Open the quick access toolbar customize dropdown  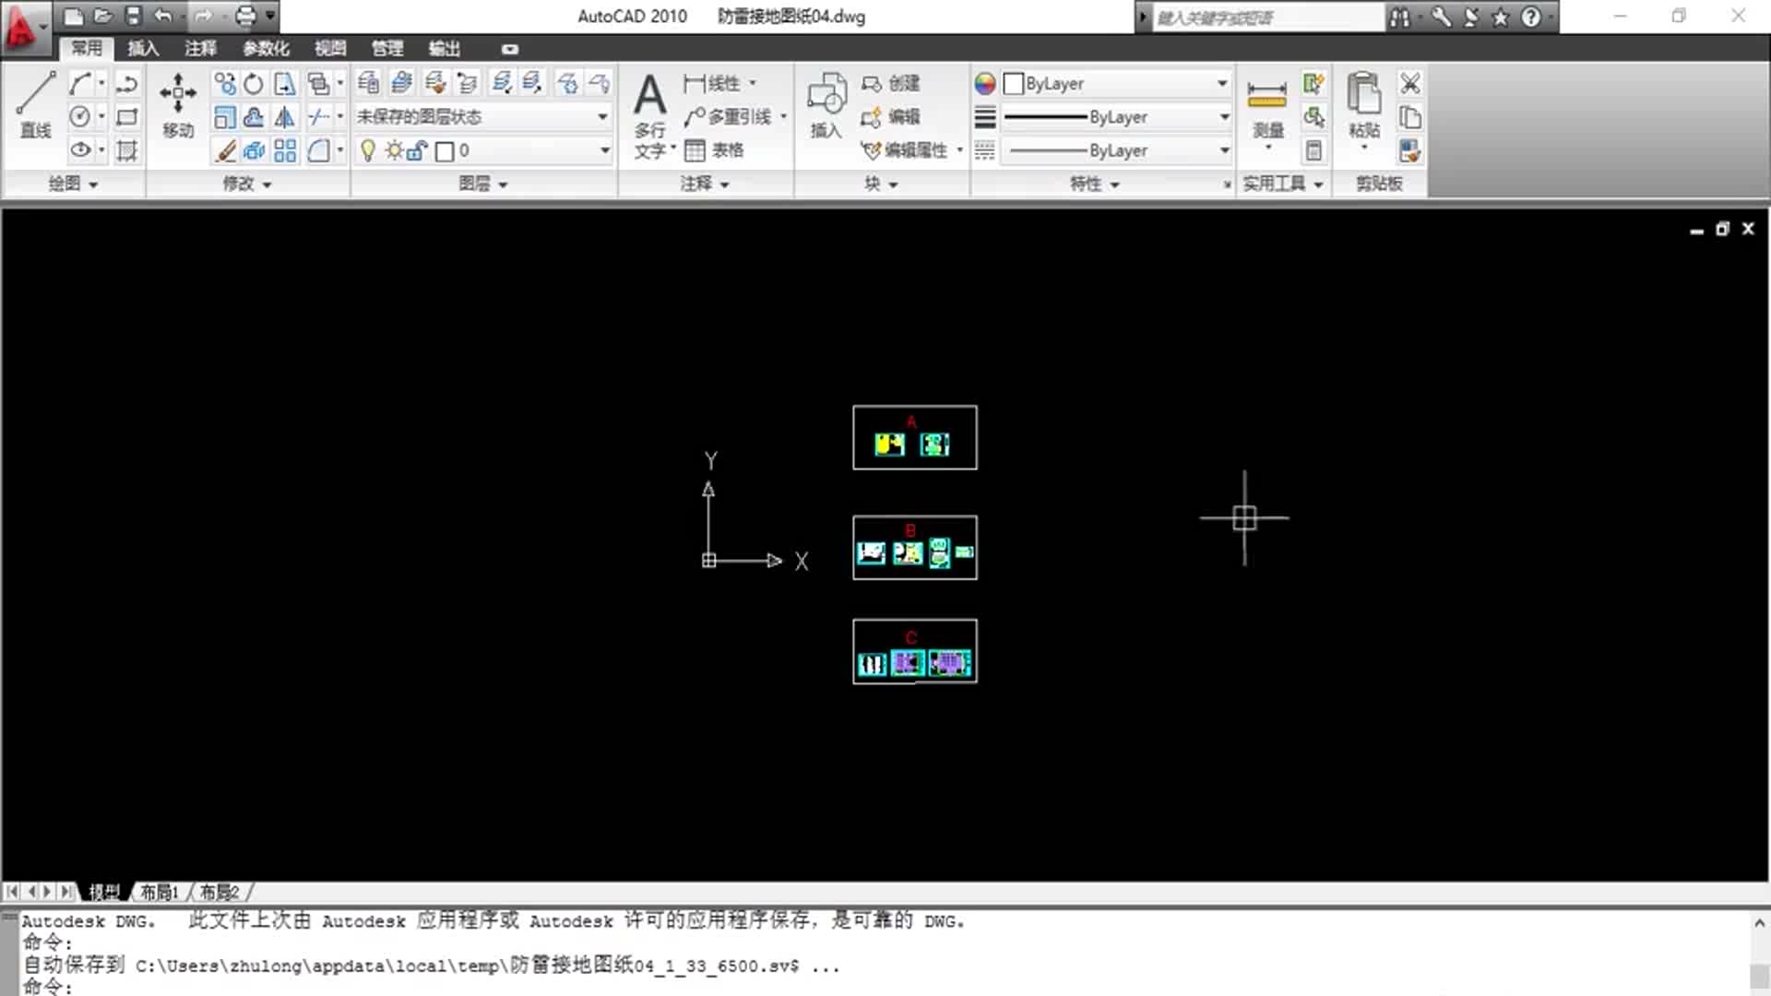click(270, 16)
